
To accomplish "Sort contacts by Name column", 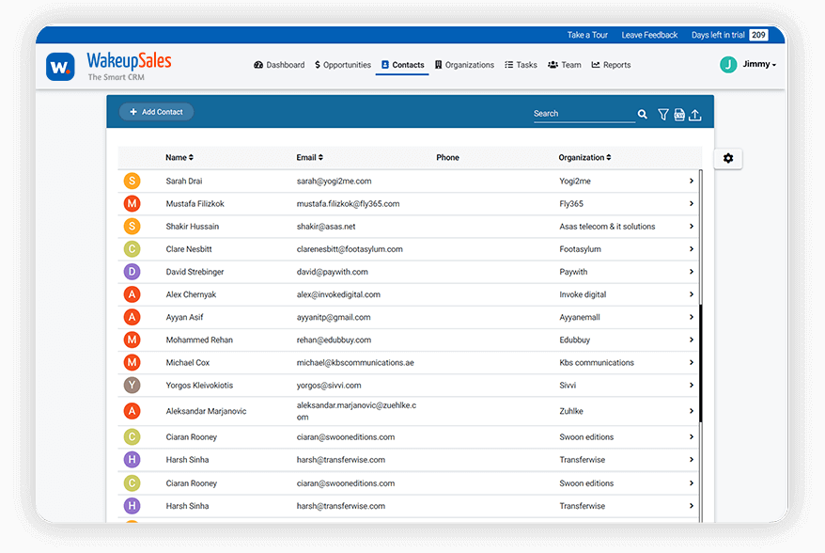I will (179, 157).
